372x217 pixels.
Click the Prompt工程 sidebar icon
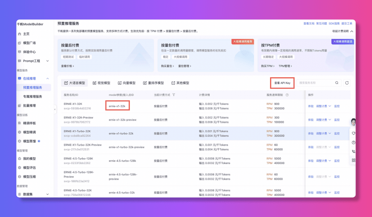pos(20,61)
